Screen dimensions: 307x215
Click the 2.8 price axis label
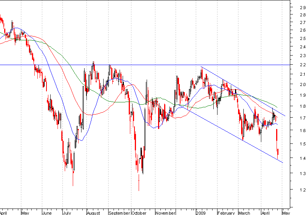click(x=303, y=15)
